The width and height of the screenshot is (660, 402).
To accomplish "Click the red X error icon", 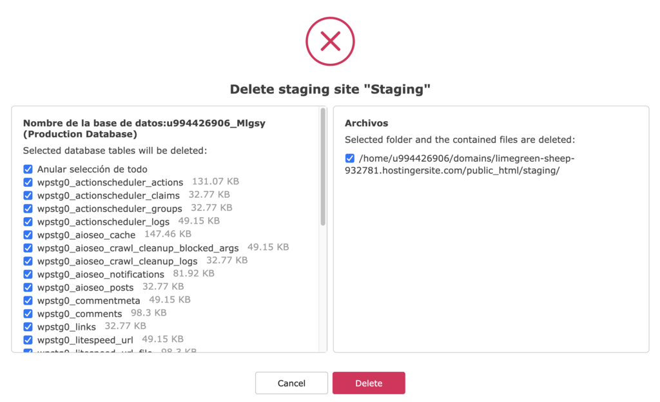I will (x=329, y=41).
